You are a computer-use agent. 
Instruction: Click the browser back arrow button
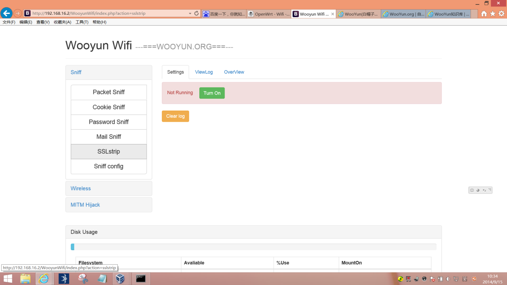click(6, 13)
